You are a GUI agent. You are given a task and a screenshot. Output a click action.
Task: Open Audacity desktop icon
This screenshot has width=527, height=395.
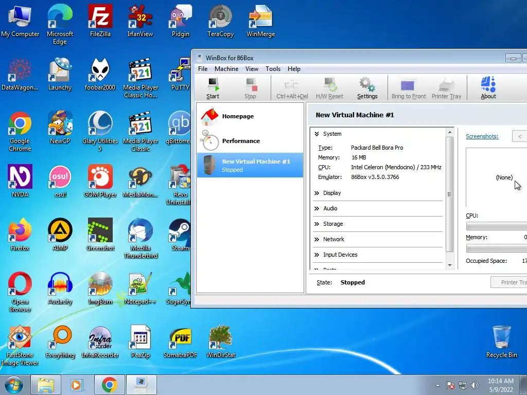pyautogui.click(x=60, y=288)
